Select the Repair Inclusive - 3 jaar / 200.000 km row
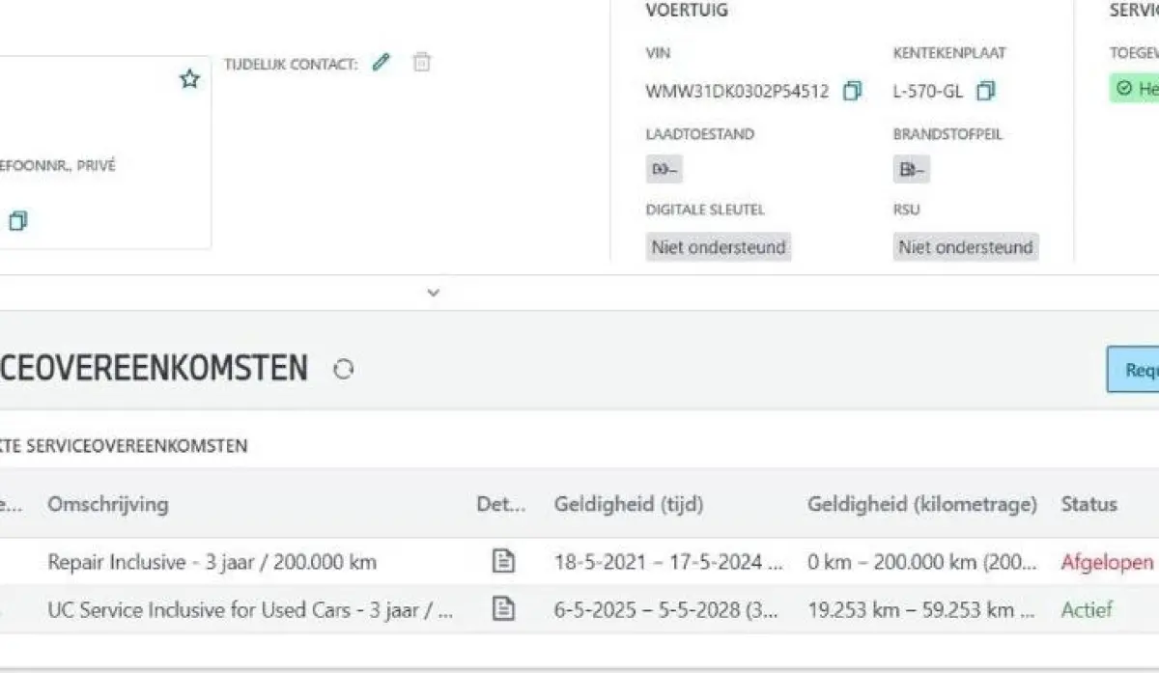Viewport: 1159px width, 673px height. tap(579, 562)
